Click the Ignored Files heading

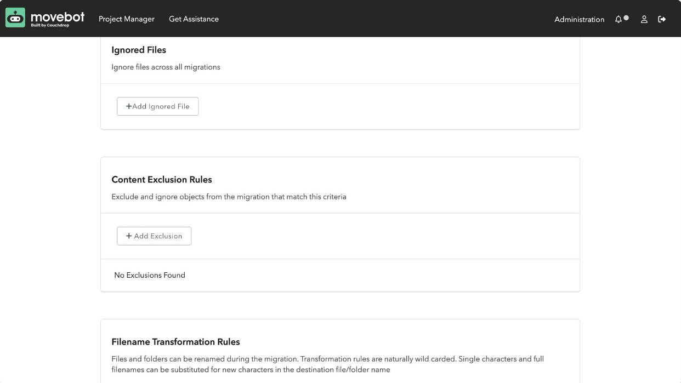tap(139, 50)
